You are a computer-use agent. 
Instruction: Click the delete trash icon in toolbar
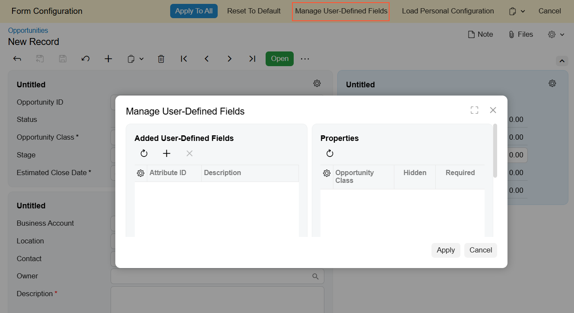tap(161, 59)
